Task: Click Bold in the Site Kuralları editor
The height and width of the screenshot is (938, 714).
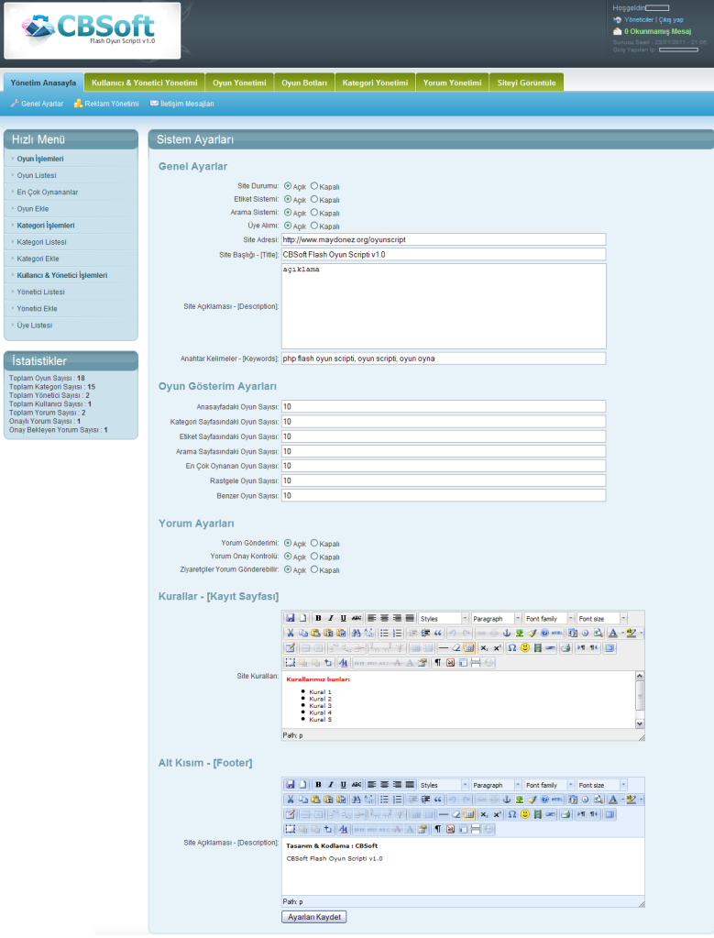Action: tap(318, 618)
